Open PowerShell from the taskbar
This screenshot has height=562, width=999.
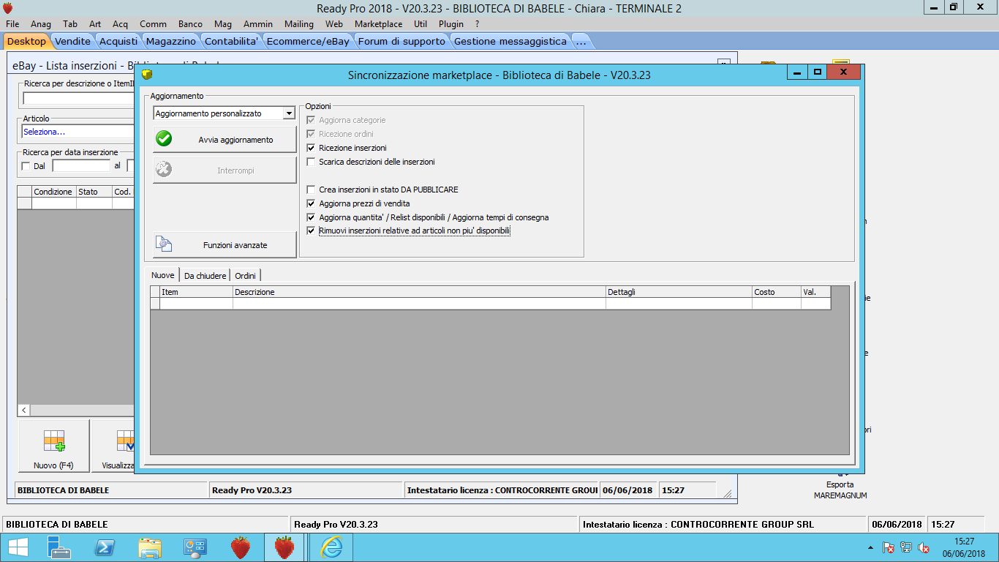(105, 547)
